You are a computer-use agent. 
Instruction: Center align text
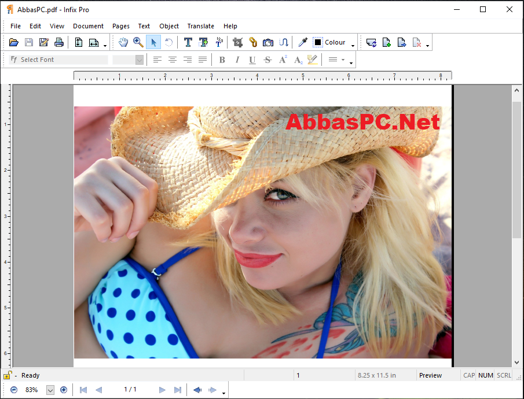[x=173, y=60]
